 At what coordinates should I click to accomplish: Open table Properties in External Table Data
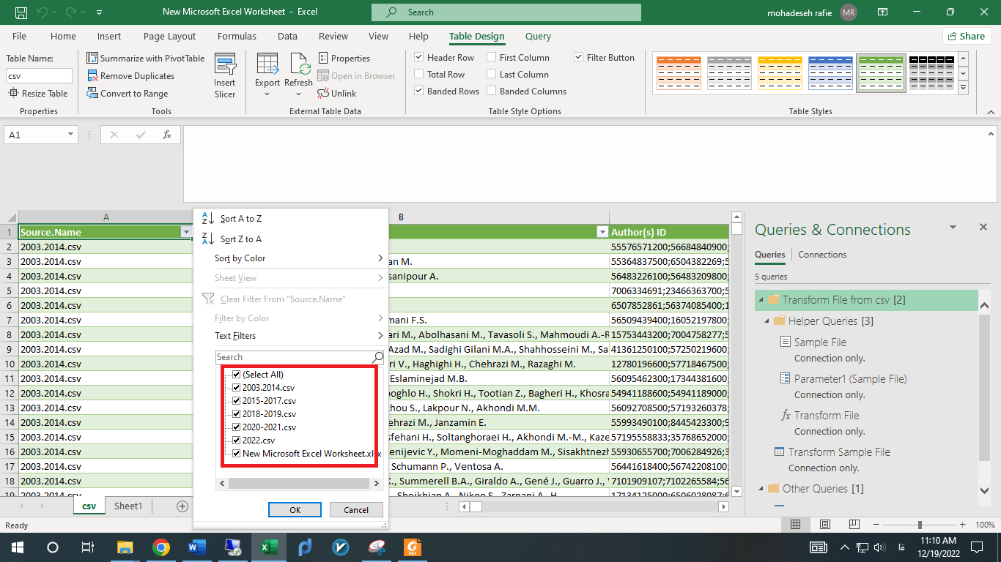click(x=344, y=59)
